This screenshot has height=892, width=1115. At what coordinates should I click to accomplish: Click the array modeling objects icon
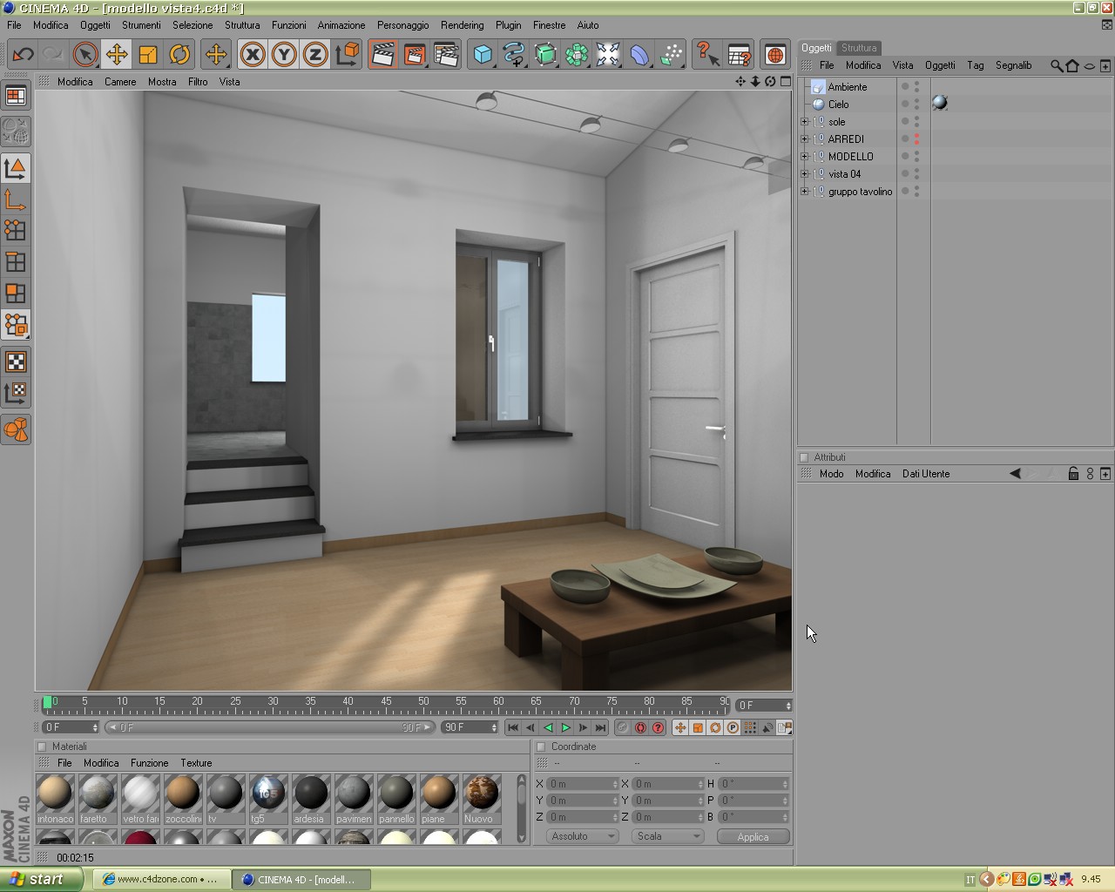(577, 55)
